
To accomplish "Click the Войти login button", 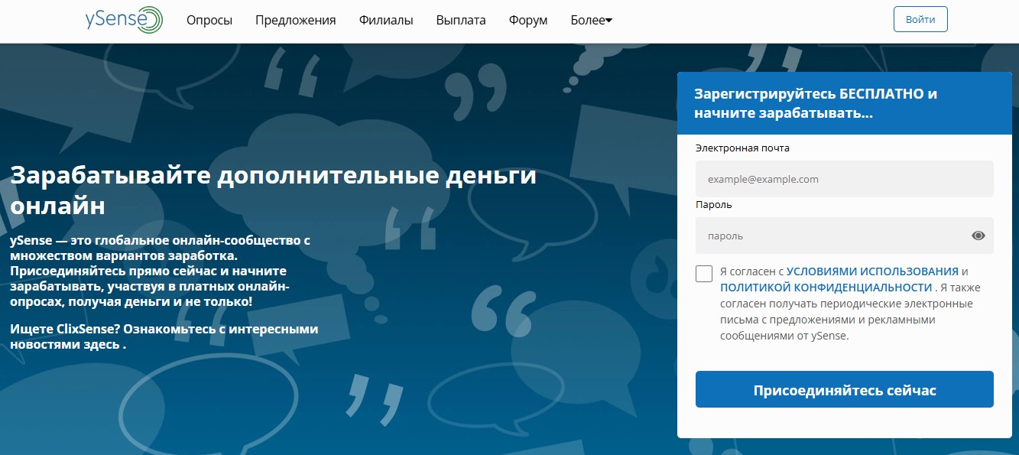I will tap(920, 20).
